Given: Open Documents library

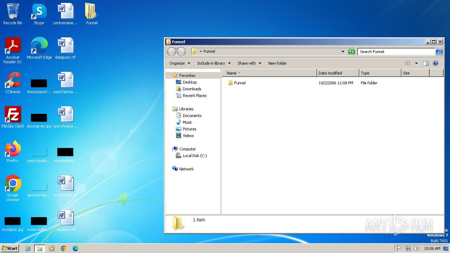Looking at the screenshot, I should tap(192, 116).
